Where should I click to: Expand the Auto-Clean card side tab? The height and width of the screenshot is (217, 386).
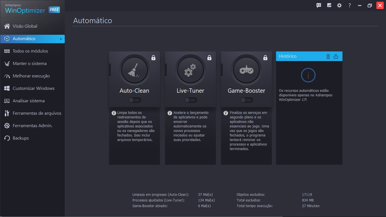tap(110, 70)
